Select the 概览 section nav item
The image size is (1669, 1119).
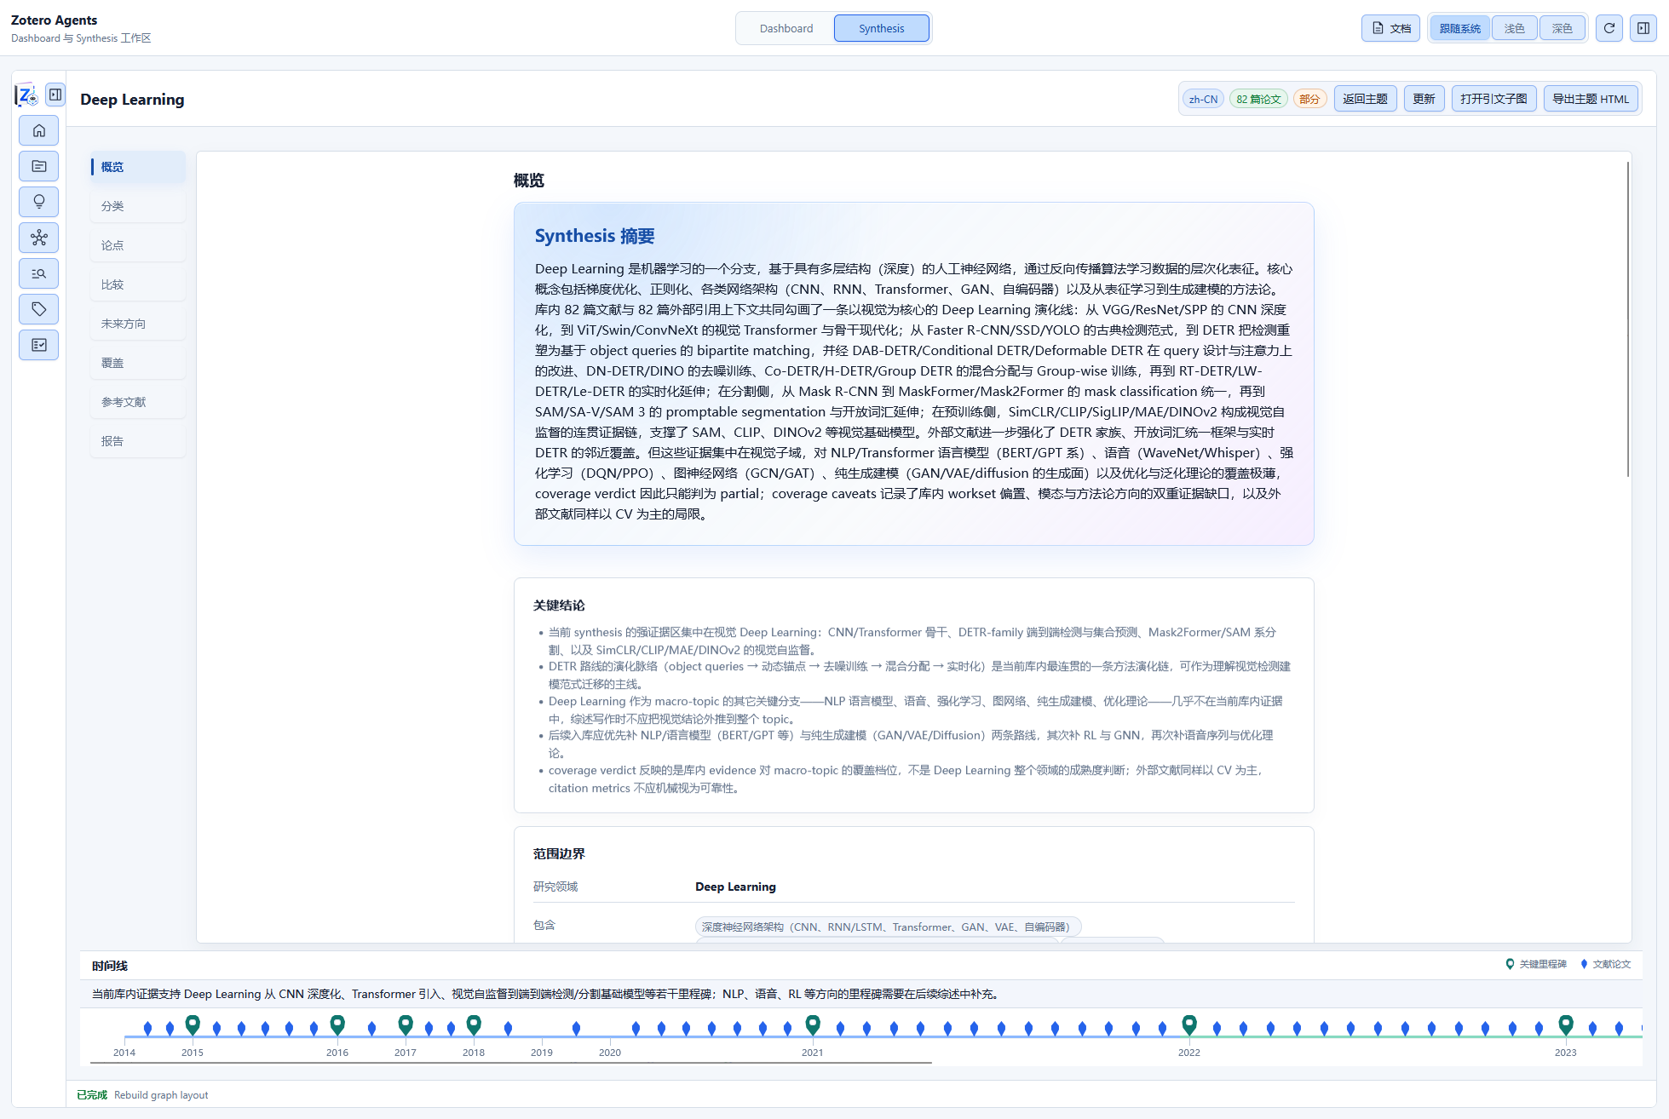[x=138, y=167]
